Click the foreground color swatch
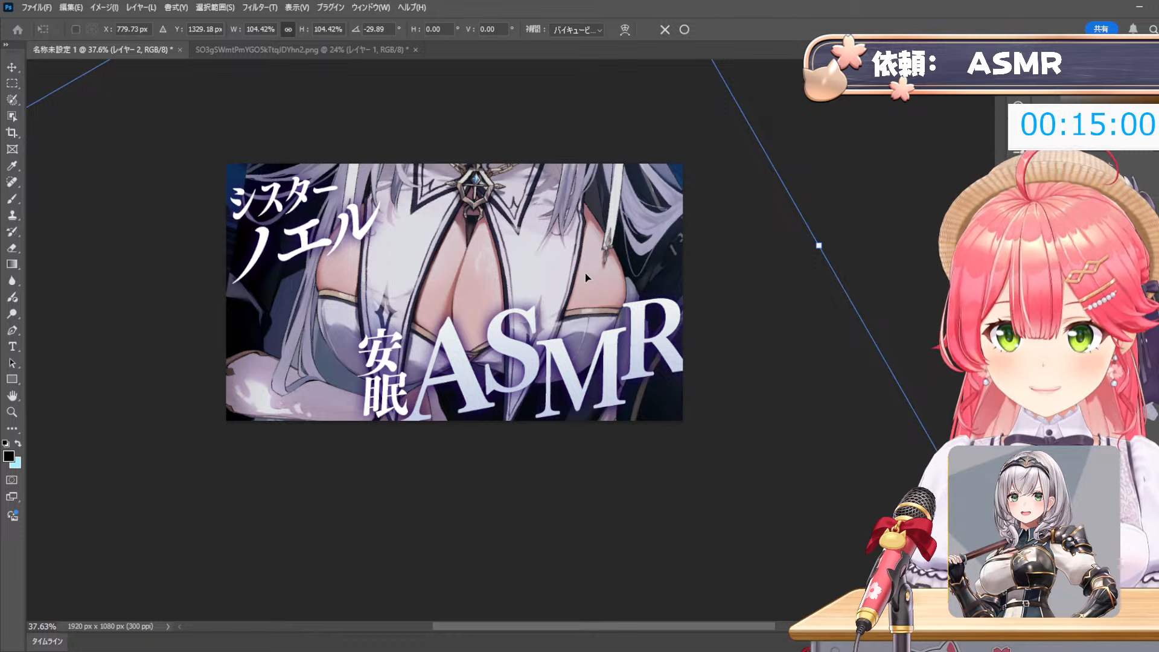 [8, 456]
